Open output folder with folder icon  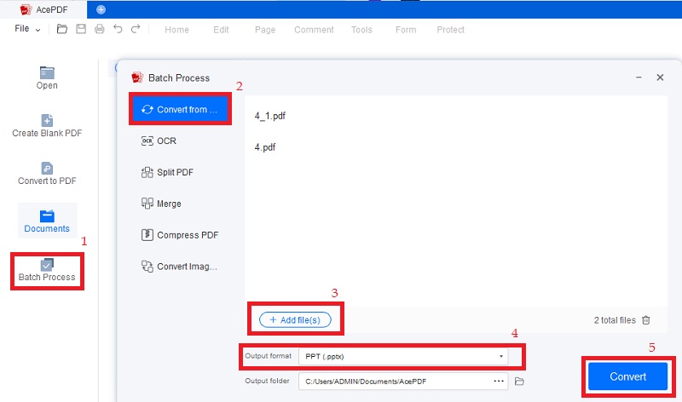point(519,382)
